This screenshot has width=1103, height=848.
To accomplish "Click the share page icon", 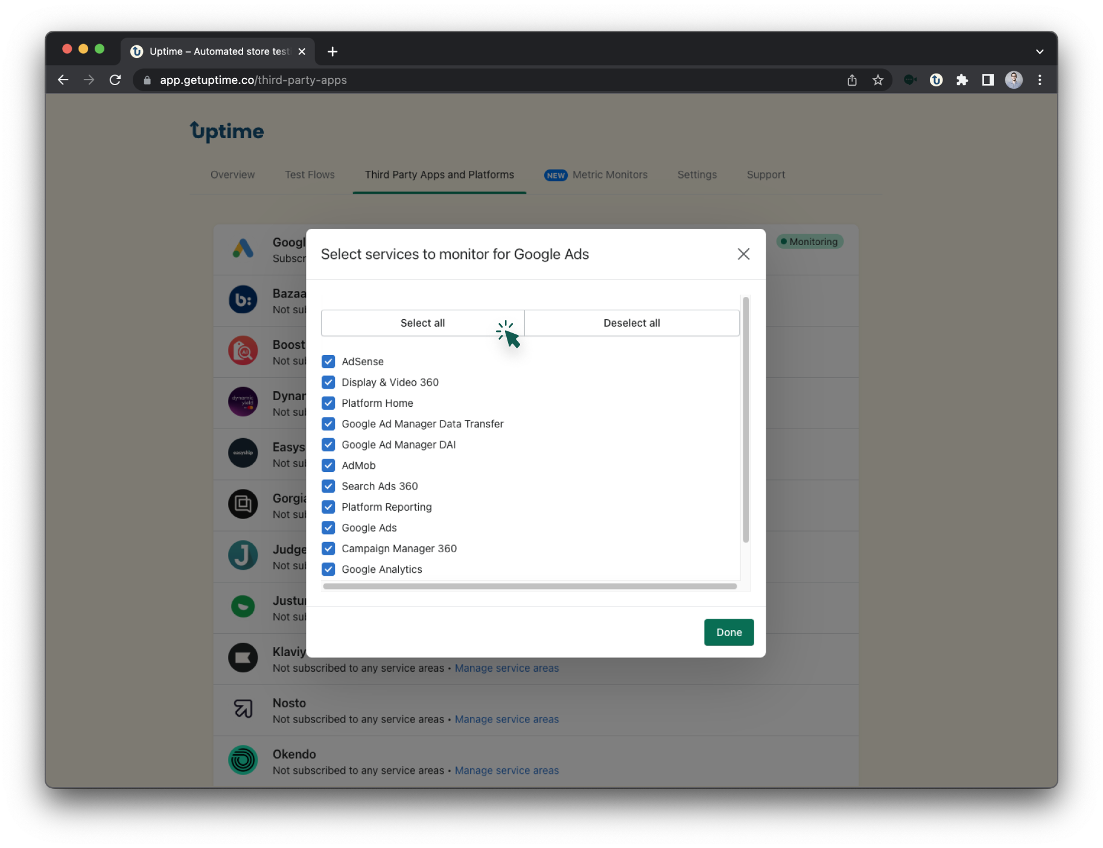I will pyautogui.click(x=852, y=80).
